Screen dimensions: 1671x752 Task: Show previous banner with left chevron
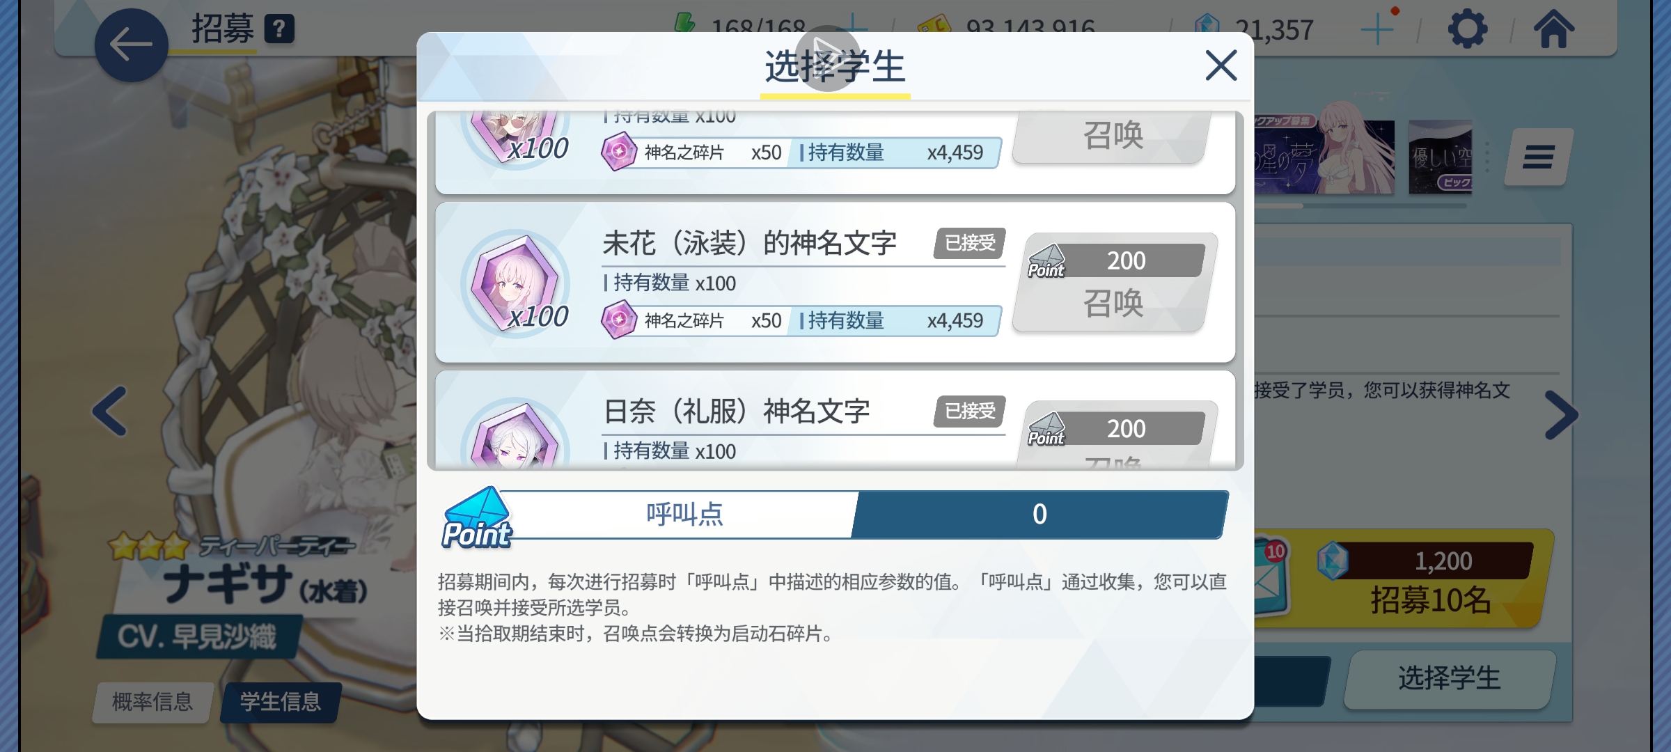(x=110, y=411)
